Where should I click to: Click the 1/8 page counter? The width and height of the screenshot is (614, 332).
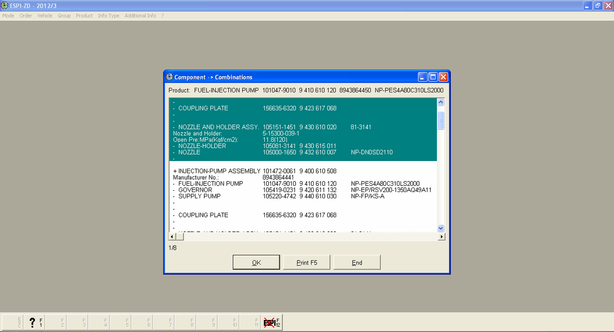tap(172, 248)
